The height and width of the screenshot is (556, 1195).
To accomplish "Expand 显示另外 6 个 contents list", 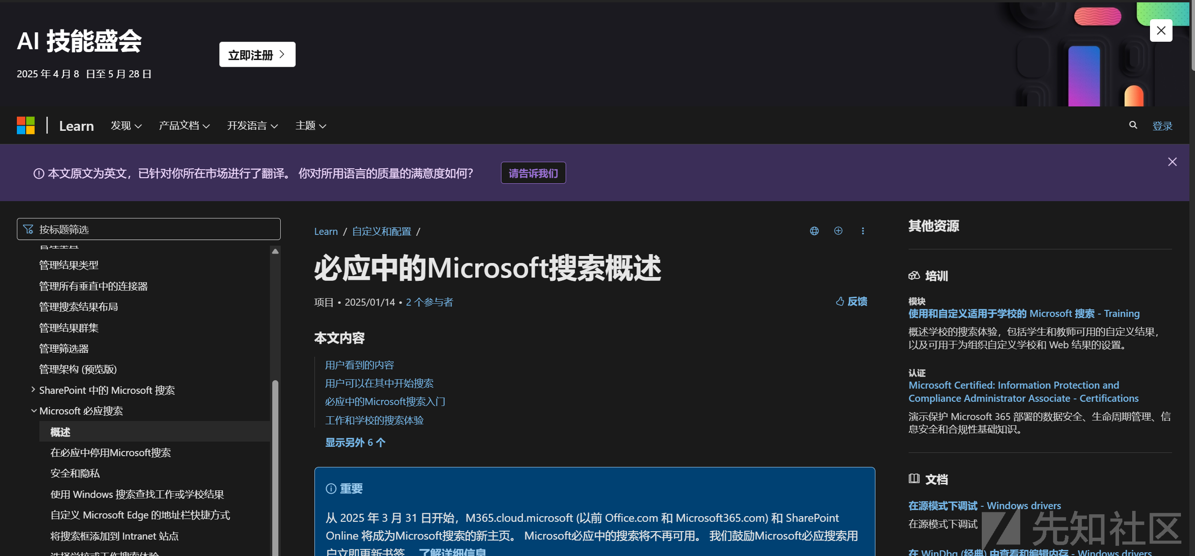I will click(x=355, y=443).
